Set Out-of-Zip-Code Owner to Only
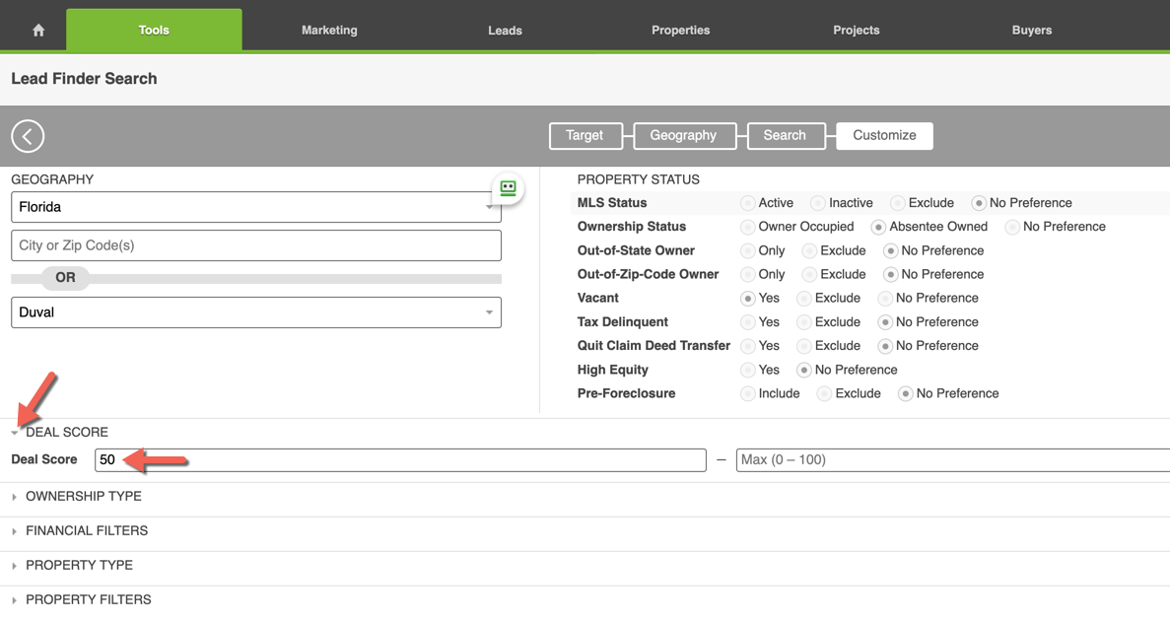 tap(748, 274)
